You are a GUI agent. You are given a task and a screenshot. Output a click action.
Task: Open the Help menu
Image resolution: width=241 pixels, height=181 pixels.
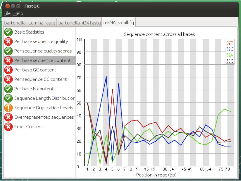coord(18,13)
